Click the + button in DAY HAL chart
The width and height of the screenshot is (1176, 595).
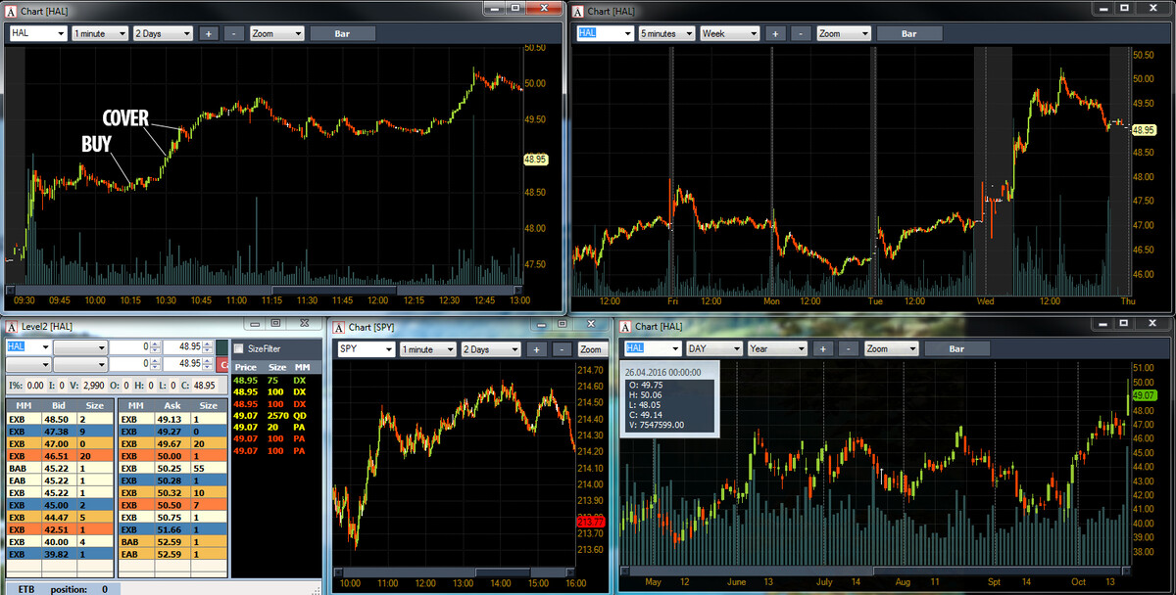(823, 348)
